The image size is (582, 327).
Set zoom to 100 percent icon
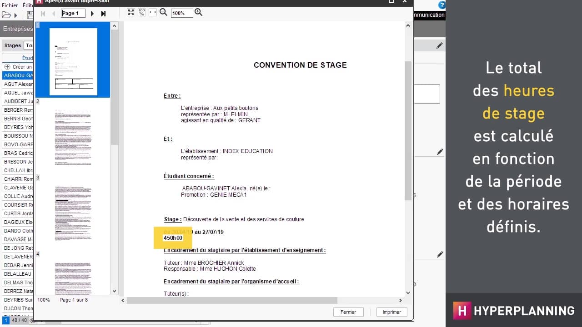point(142,13)
